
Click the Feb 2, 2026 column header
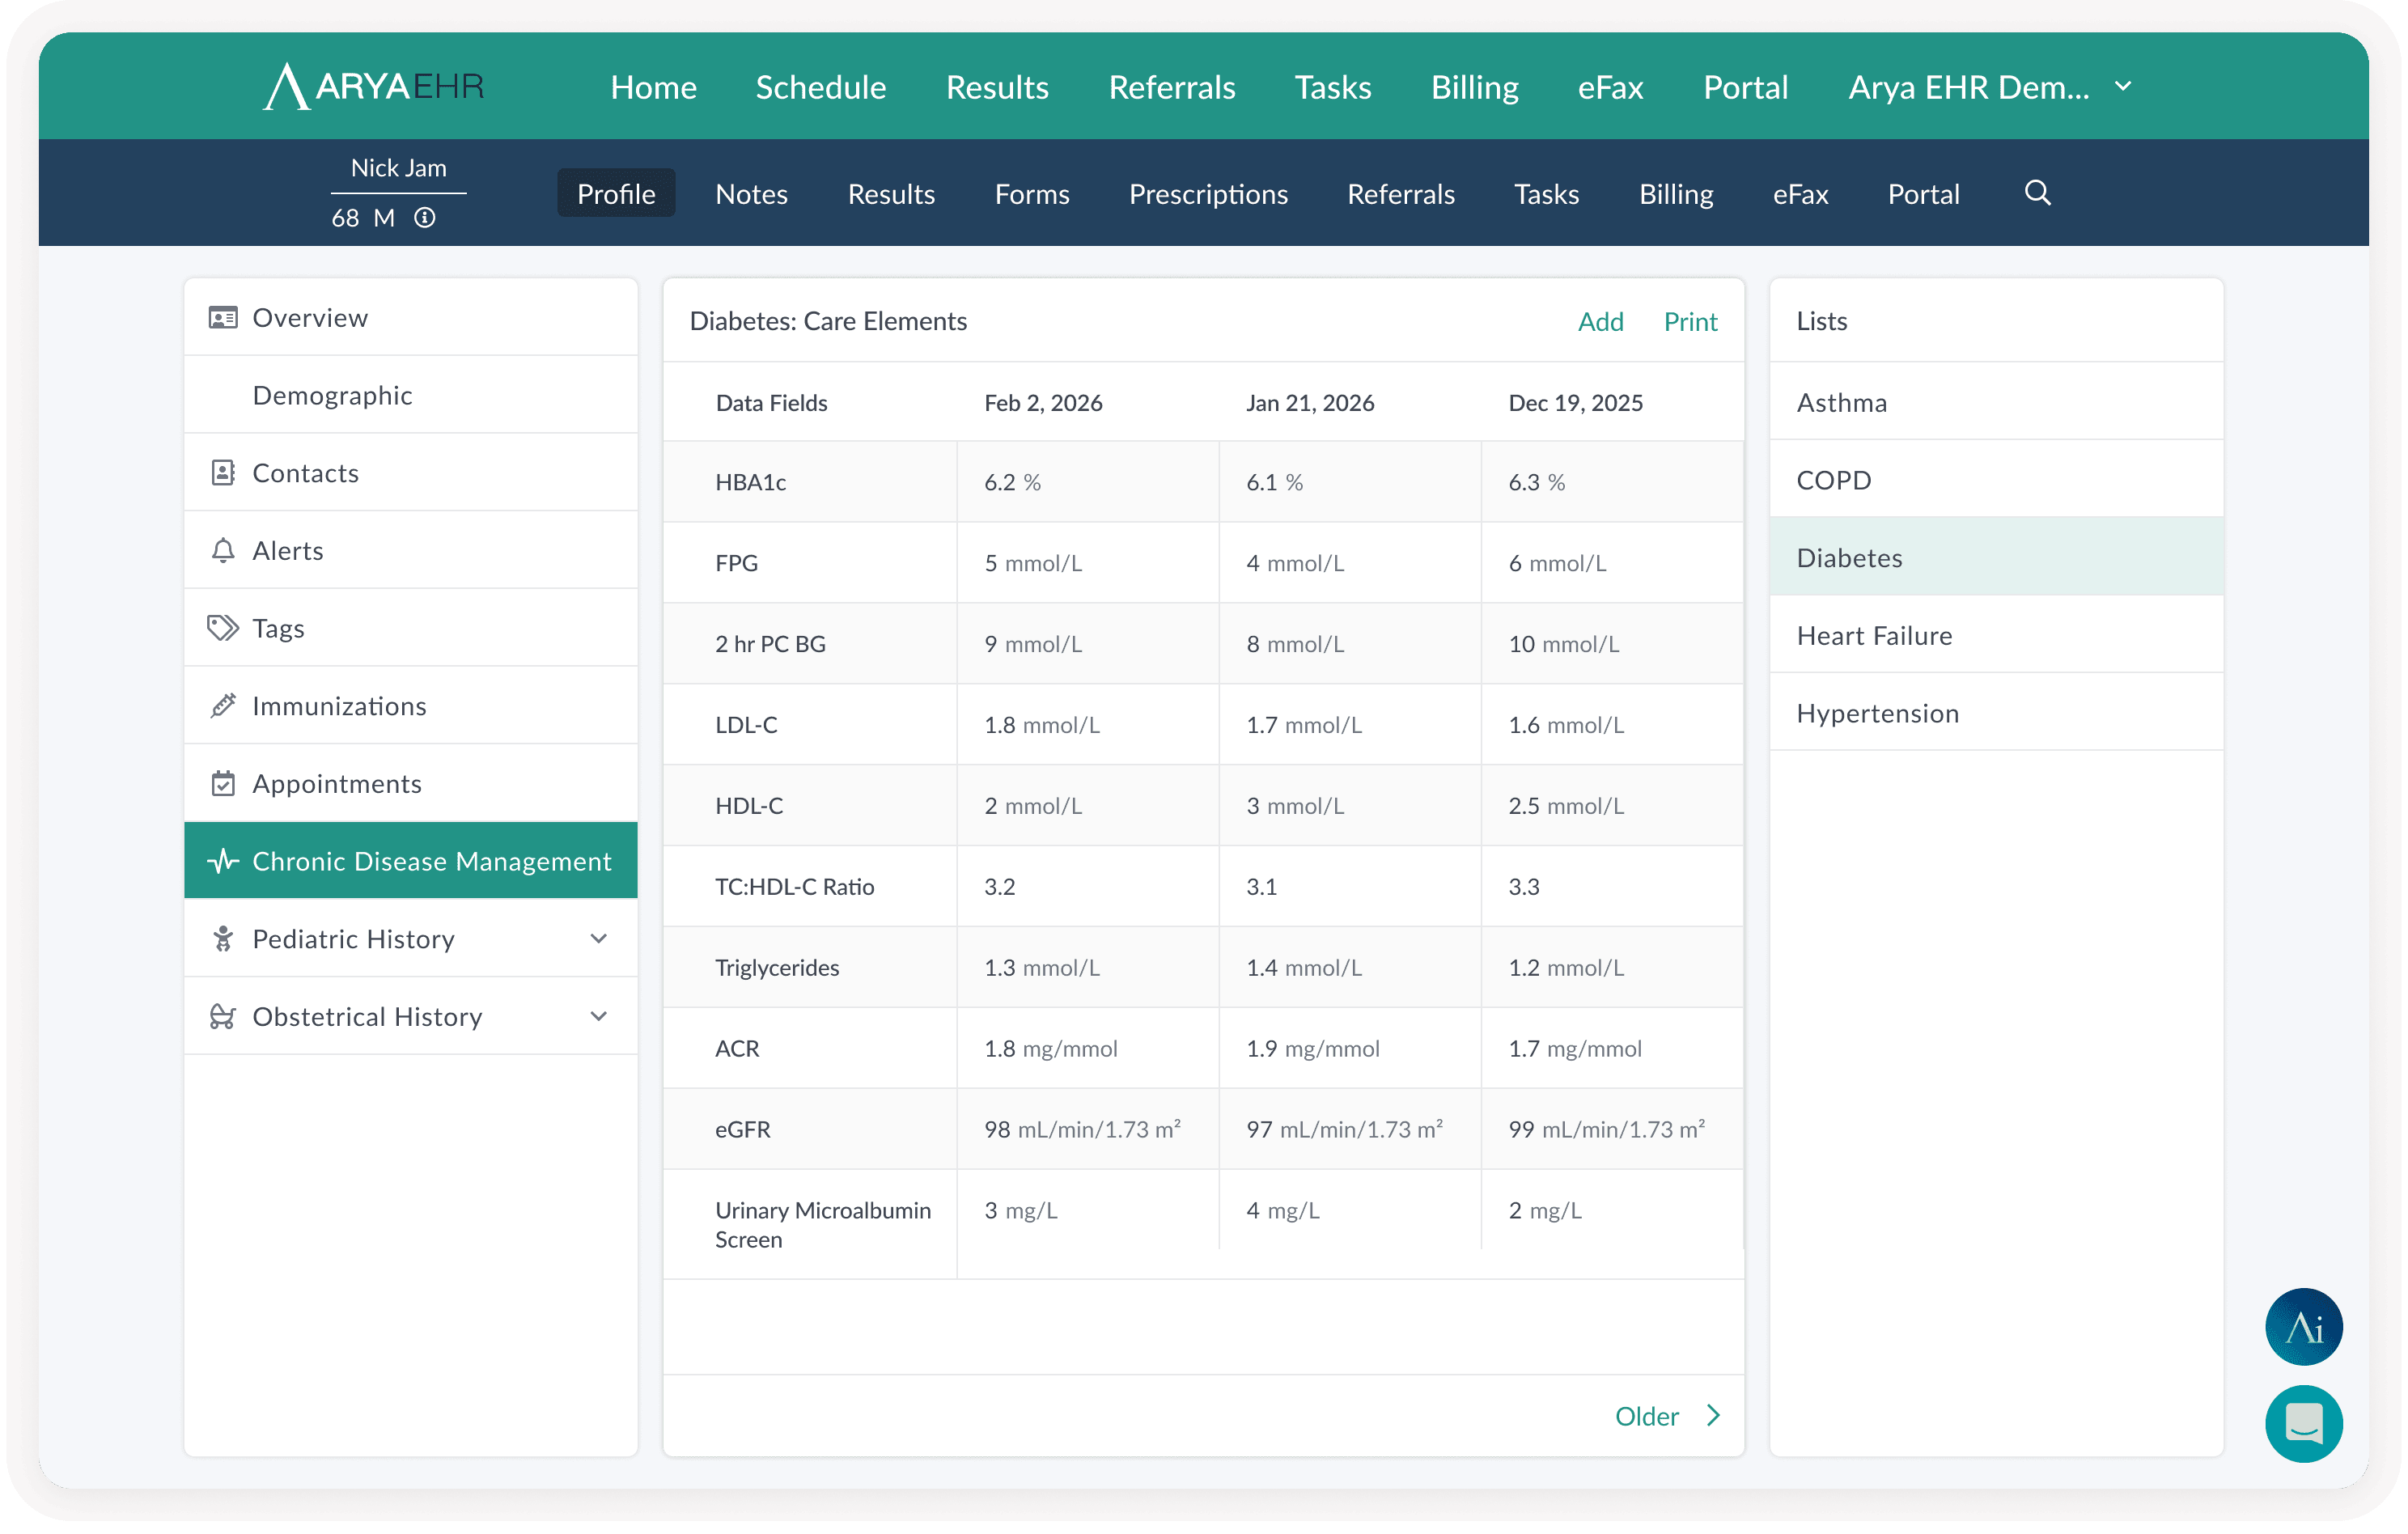coord(1042,401)
